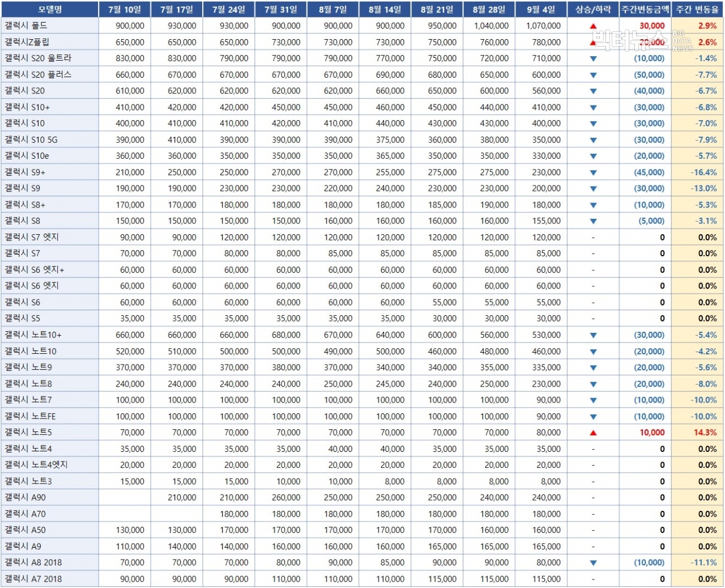Select the 갤럭시 노트3 model name
Viewport: 725px width, 588px height.
[x=28, y=481]
